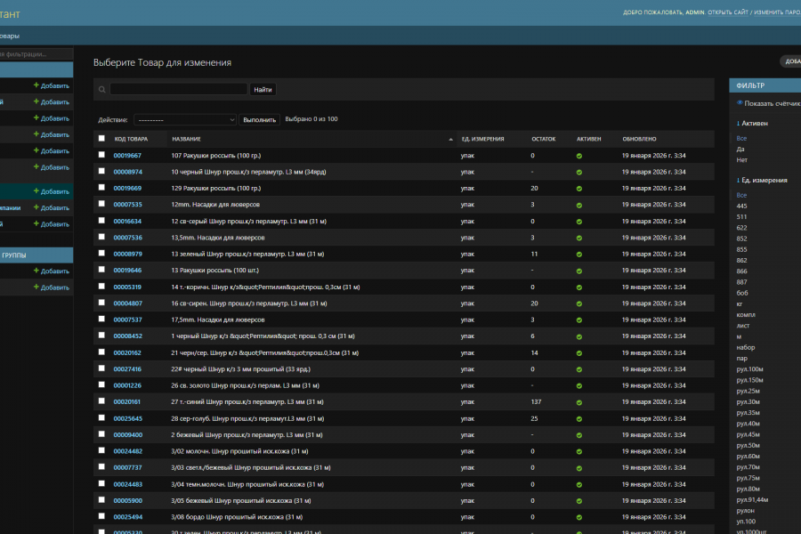
Task: Click the Найти search button
Action: 263,89
